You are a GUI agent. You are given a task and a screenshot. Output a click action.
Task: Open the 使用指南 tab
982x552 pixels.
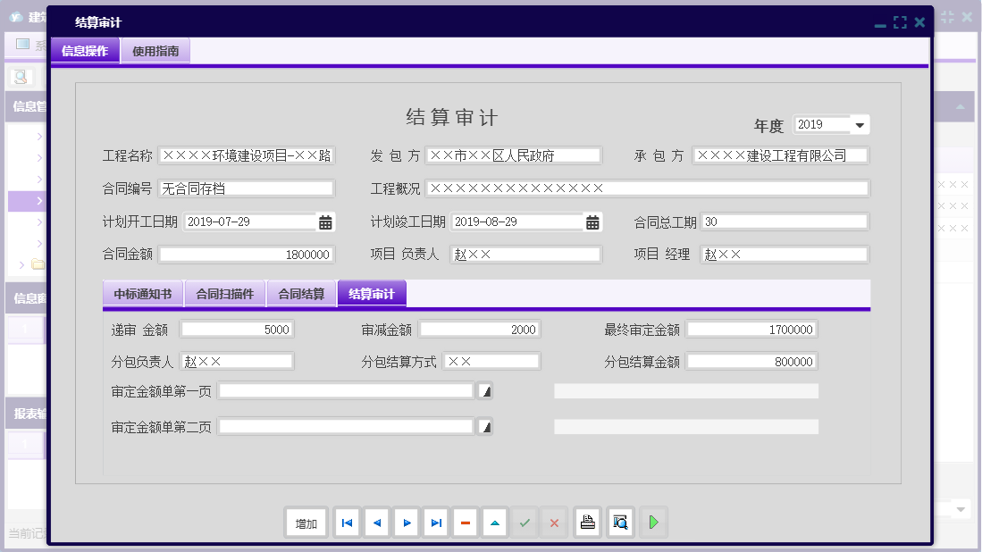(x=155, y=50)
